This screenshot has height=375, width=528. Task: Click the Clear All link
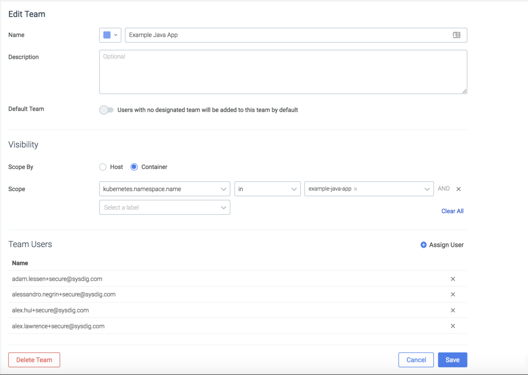(452, 211)
